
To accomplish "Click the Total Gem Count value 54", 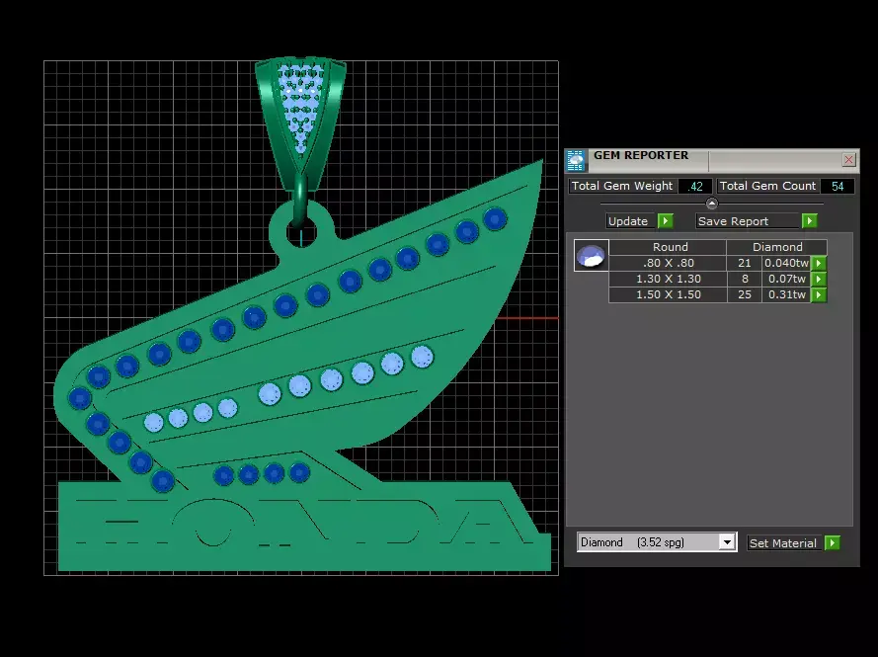I will [838, 186].
